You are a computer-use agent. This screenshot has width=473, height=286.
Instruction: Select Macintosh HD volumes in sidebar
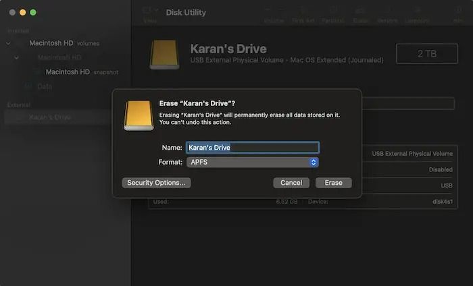[64, 43]
